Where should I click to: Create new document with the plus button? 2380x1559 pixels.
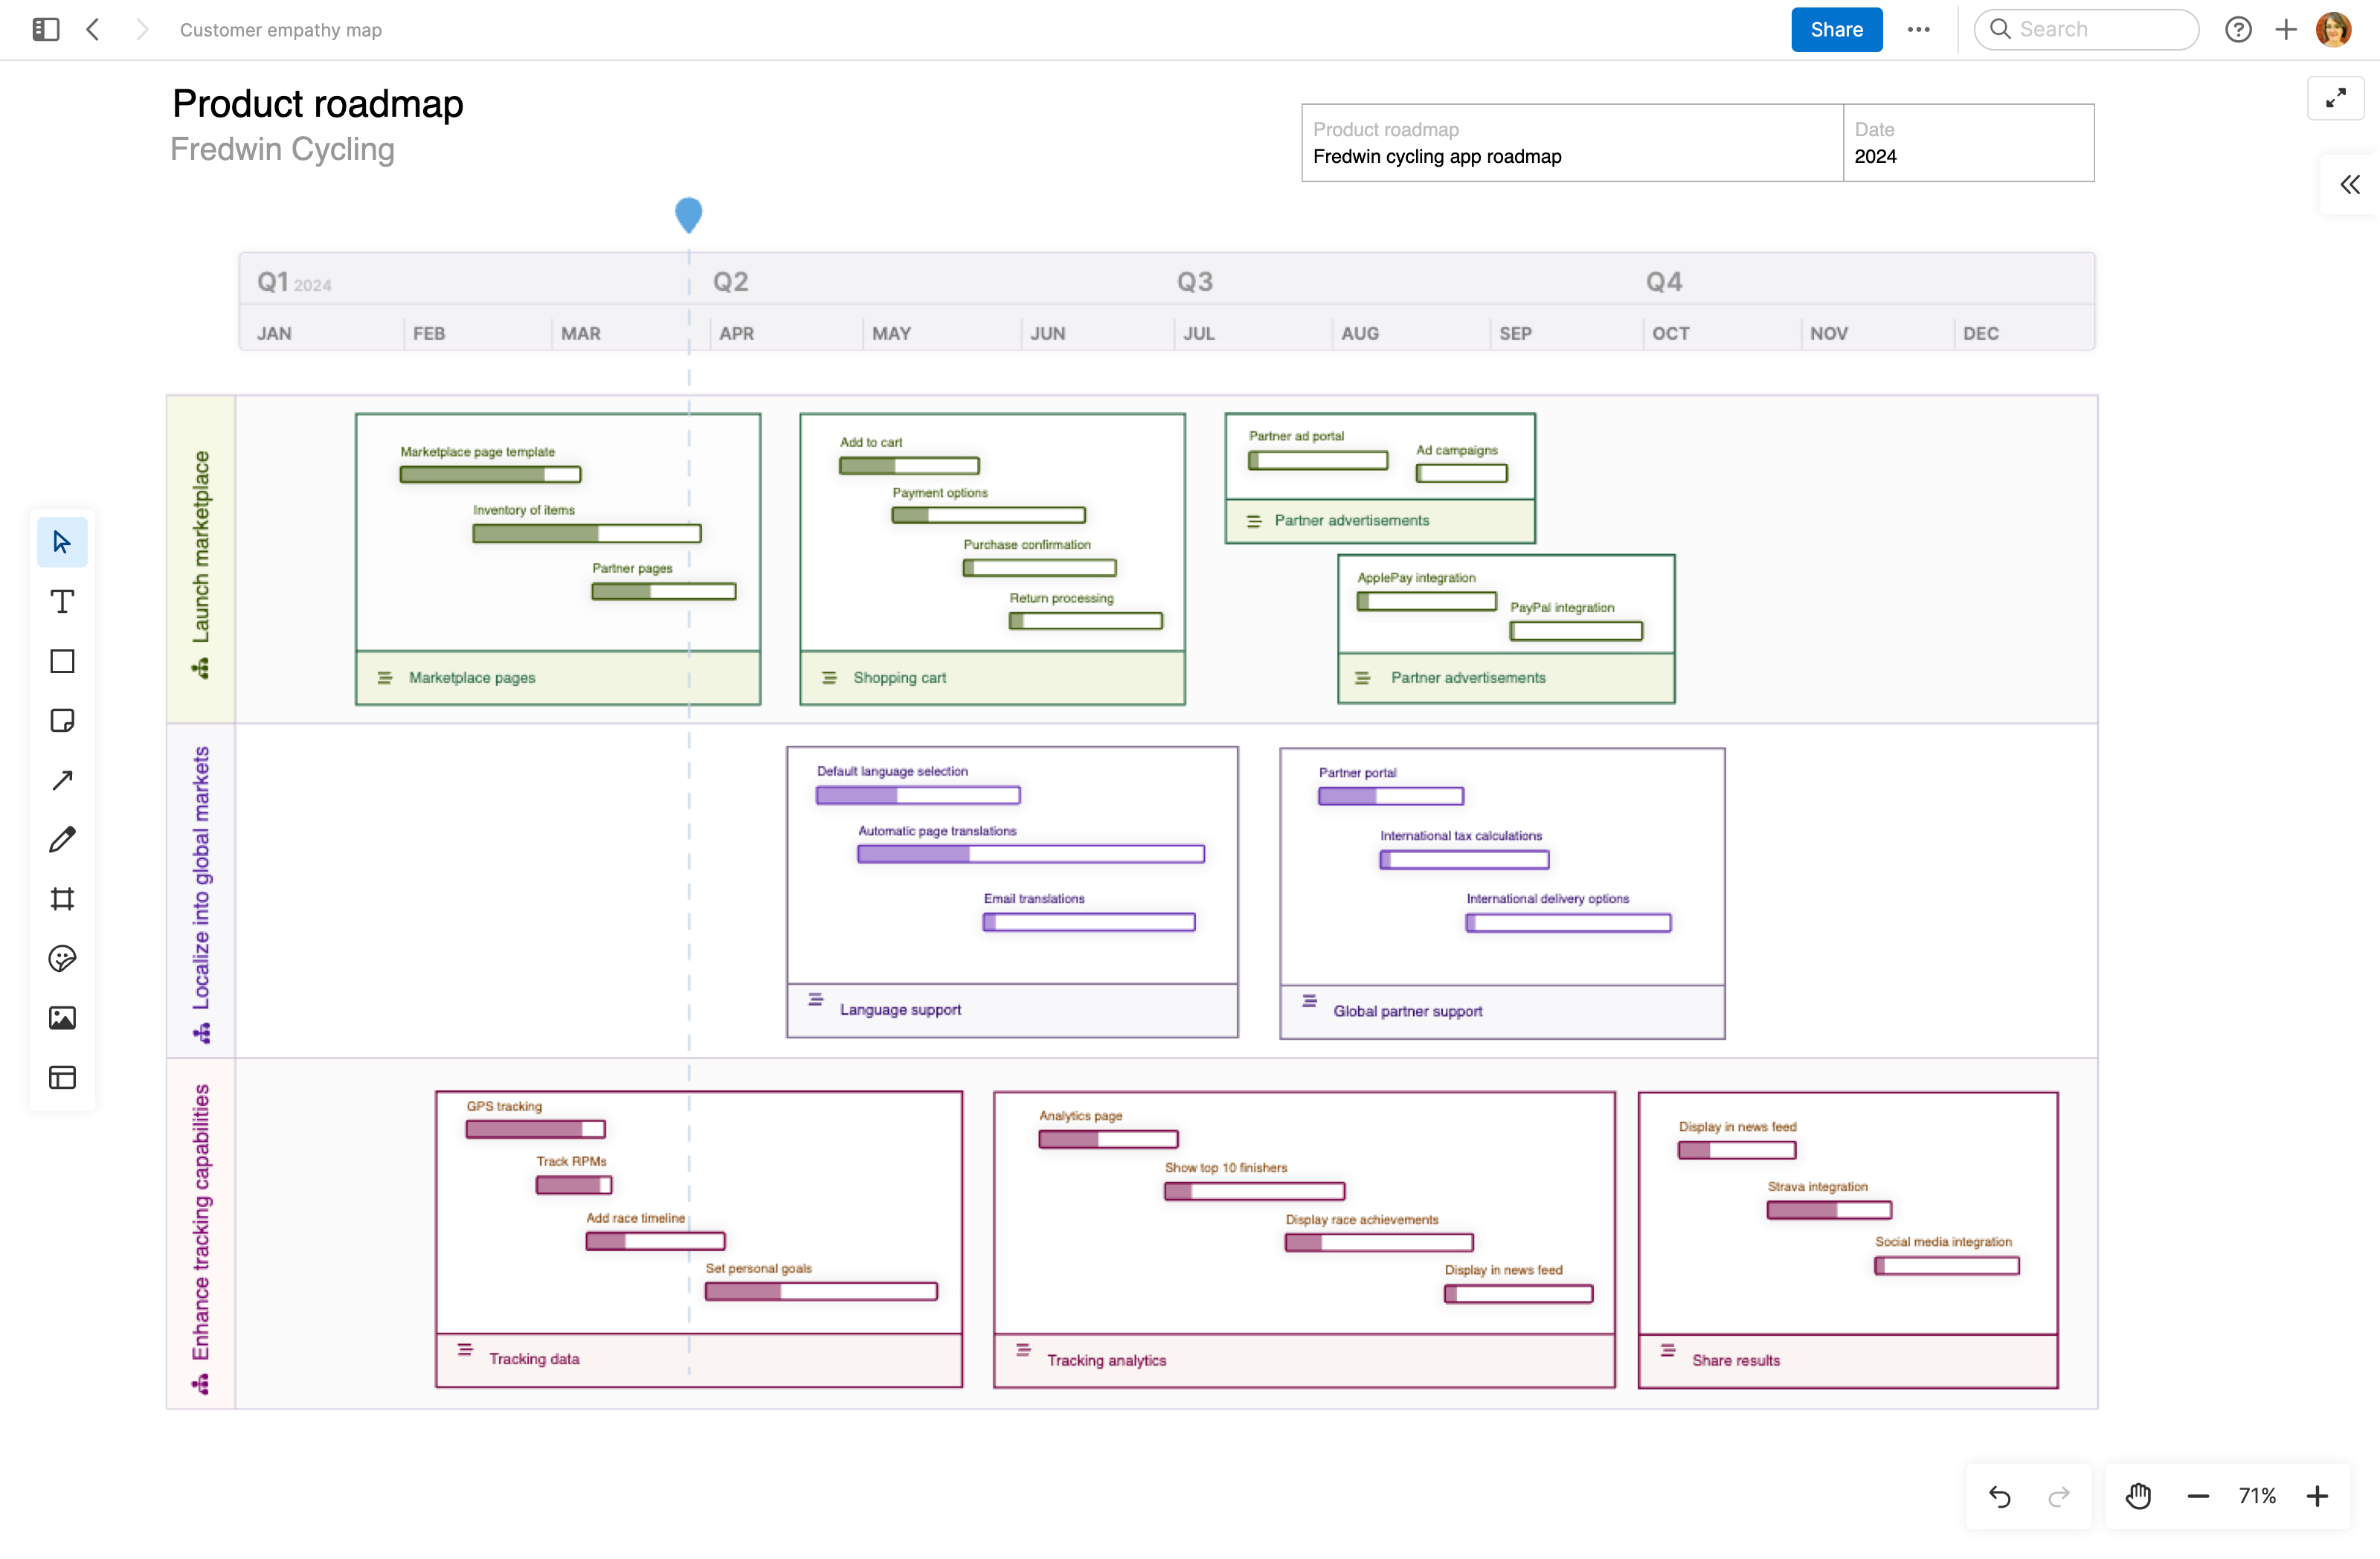(x=2286, y=29)
